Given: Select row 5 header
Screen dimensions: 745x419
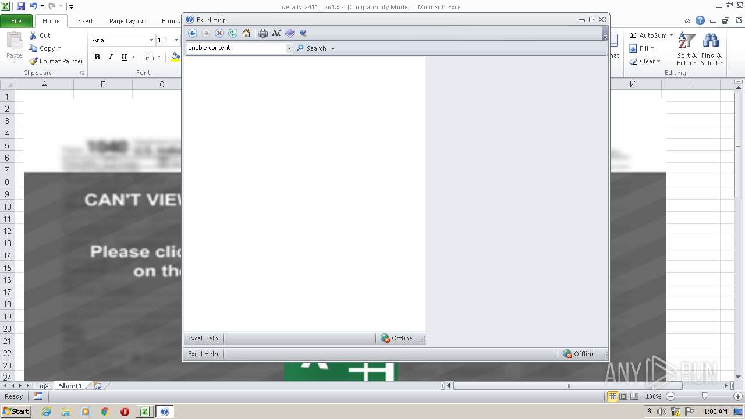Looking at the screenshot, I should tap(7, 145).
